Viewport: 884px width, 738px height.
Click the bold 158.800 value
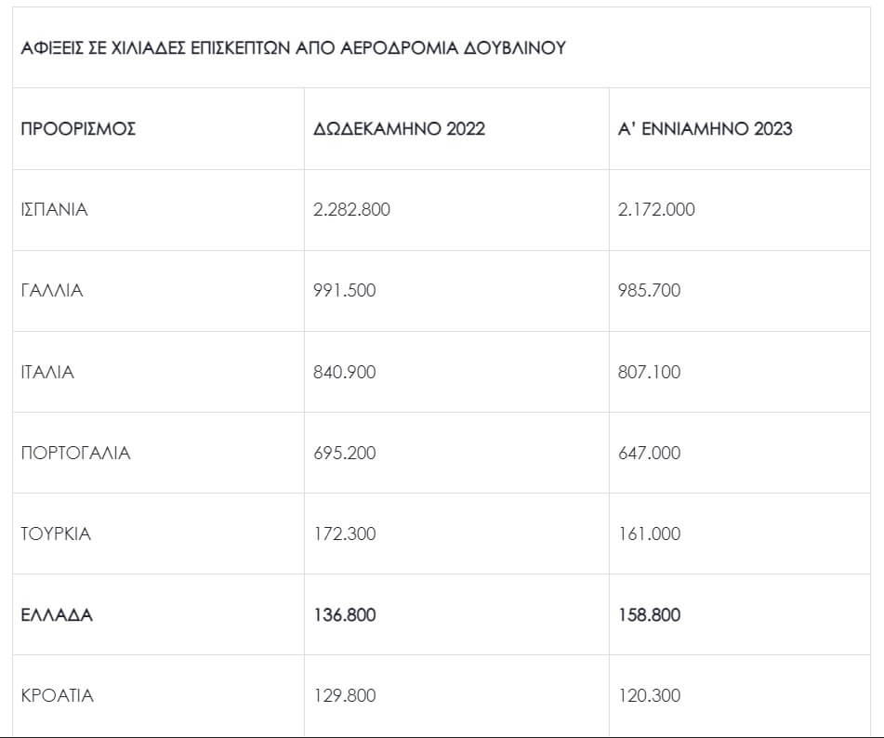tap(649, 615)
